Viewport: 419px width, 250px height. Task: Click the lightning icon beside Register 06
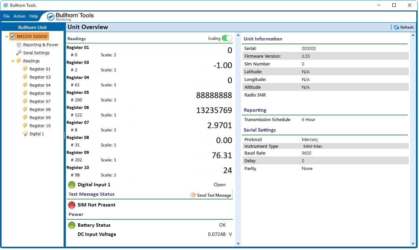click(25, 93)
